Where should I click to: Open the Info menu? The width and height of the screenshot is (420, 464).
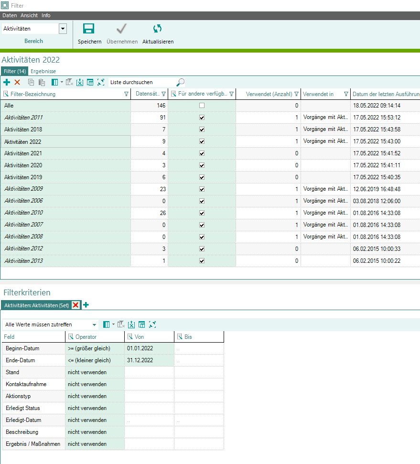pos(46,15)
